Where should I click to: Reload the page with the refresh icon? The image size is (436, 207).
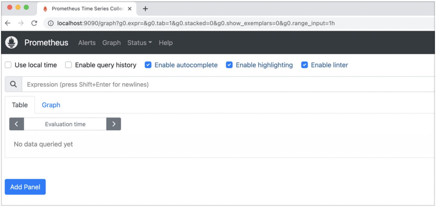coord(34,23)
